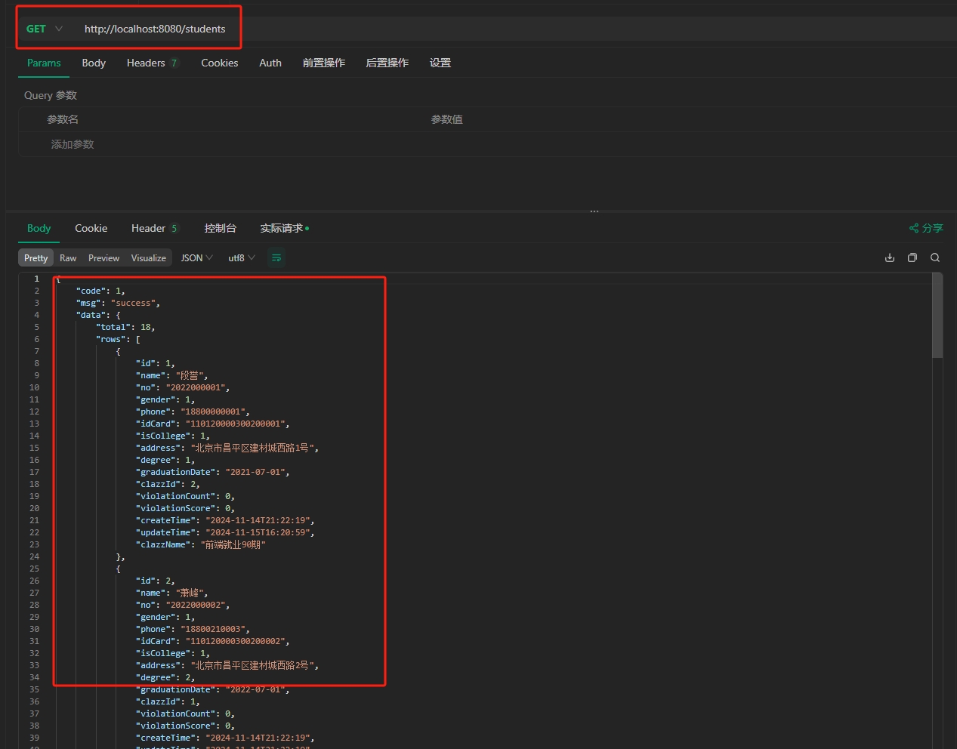Open the utf8 encoding dropdown
Screen dimensions: 957x749
[241, 258]
